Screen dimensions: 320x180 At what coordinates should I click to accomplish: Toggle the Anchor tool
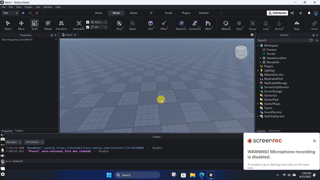point(279,25)
